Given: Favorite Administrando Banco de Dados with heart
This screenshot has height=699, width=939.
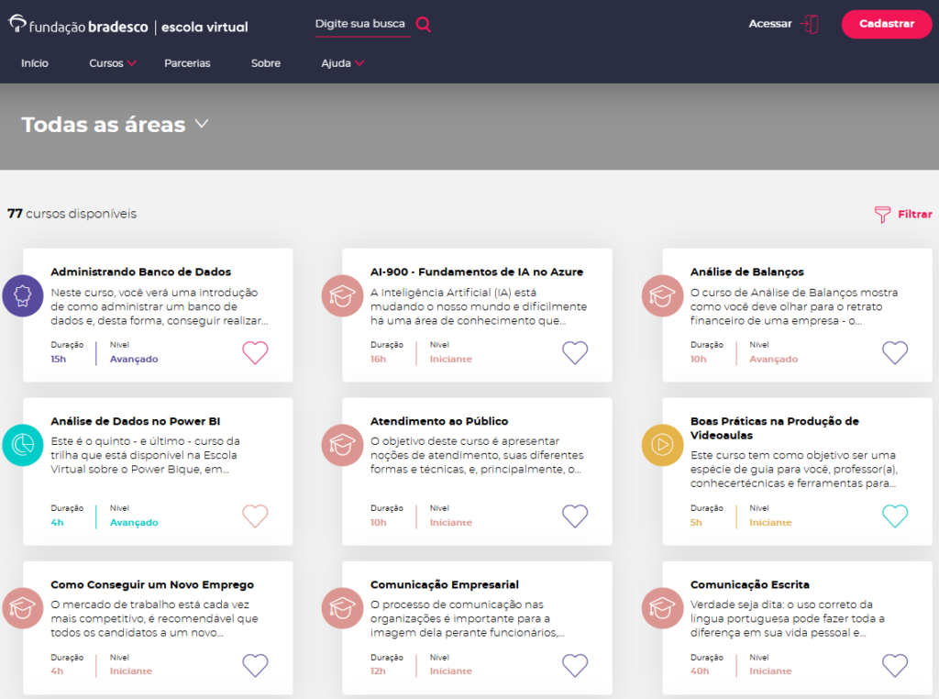Looking at the screenshot, I should 255,352.
